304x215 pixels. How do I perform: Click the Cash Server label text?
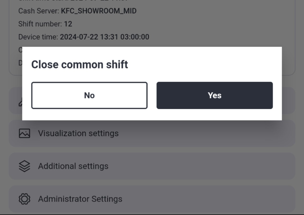click(39, 11)
